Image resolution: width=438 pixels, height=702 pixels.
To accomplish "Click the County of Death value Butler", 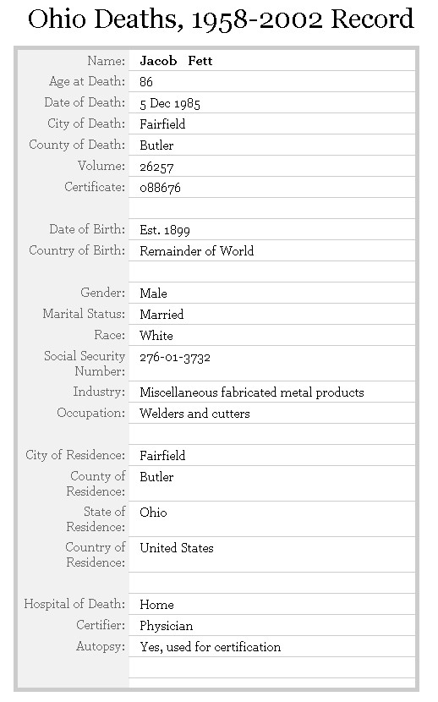I will 156,145.
